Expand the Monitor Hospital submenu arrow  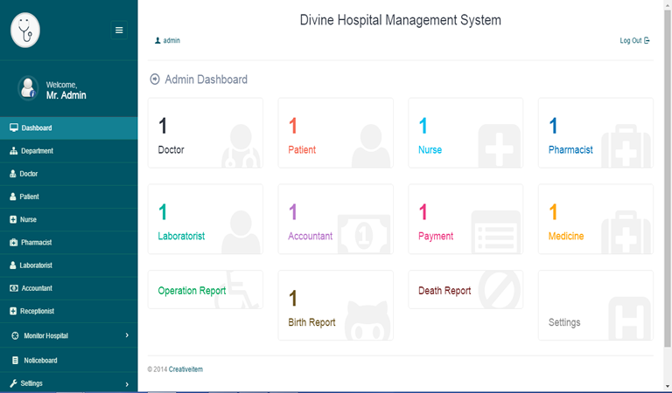127,335
